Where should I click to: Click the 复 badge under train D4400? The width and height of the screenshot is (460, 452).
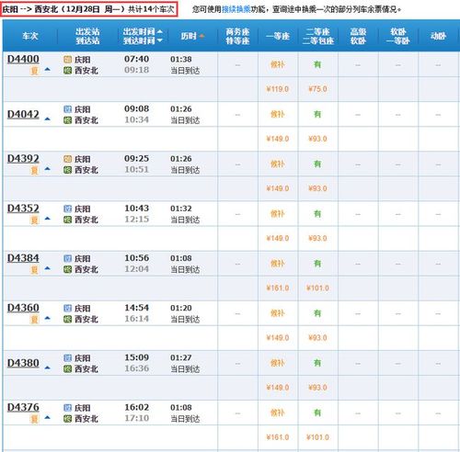pyautogui.click(x=34, y=71)
